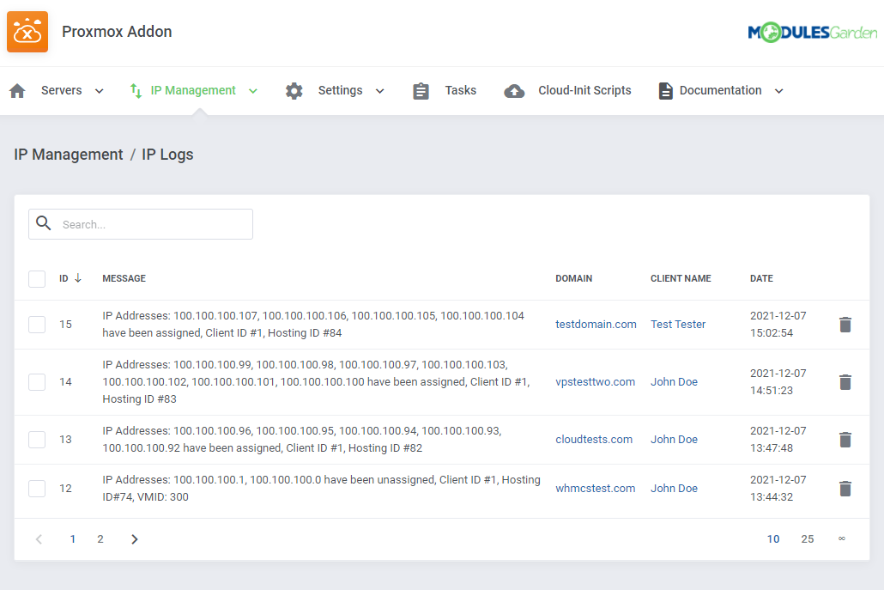884x590 pixels.
Task: Click the Settings gear icon
Action: tap(294, 91)
